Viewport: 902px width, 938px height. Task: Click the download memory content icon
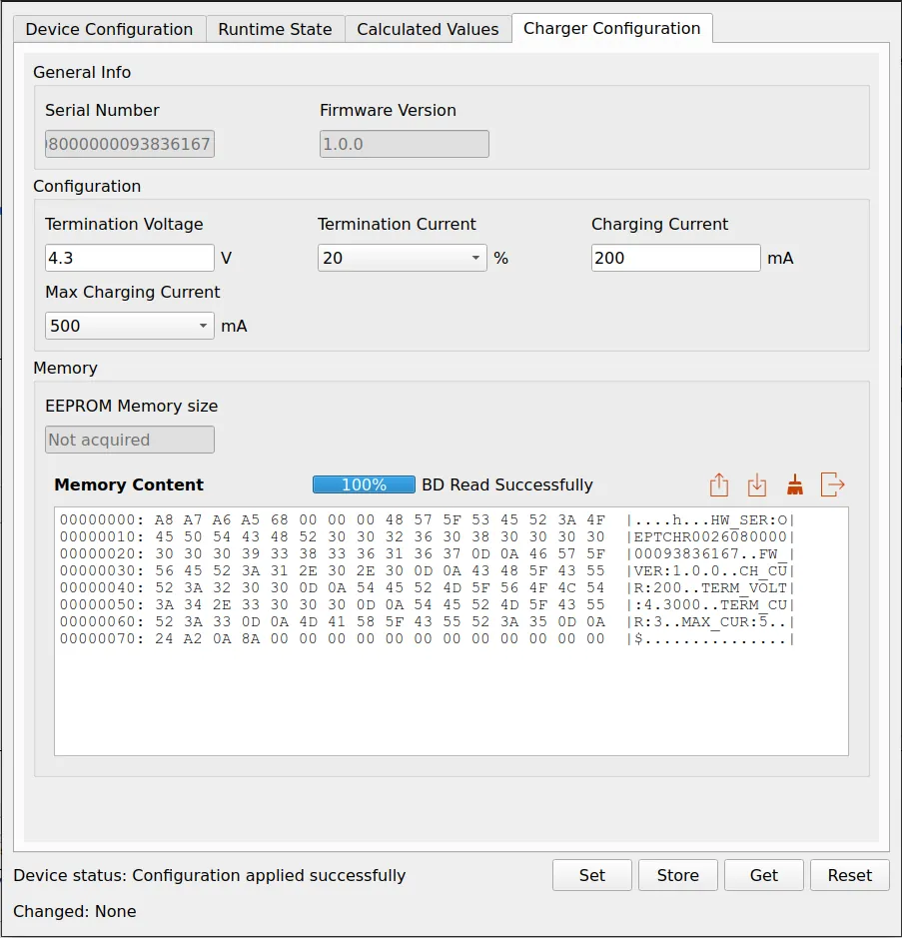tap(756, 484)
